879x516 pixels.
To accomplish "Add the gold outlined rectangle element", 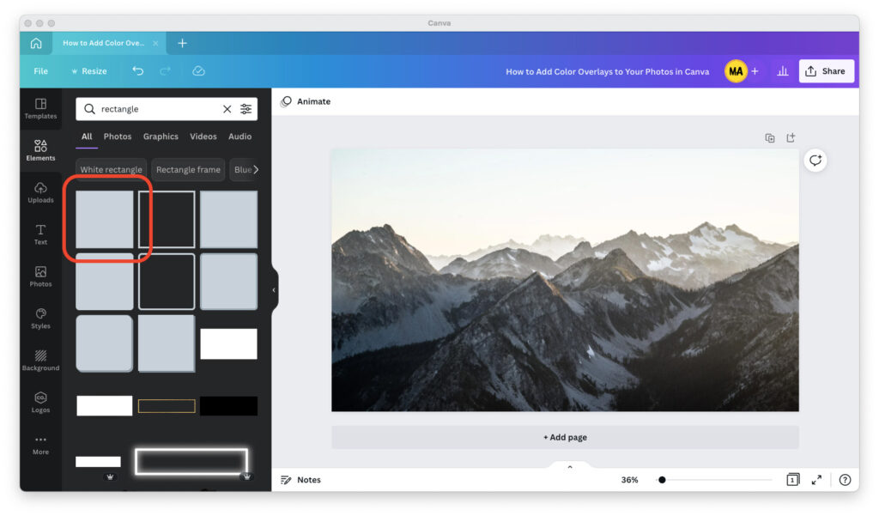I will [167, 405].
